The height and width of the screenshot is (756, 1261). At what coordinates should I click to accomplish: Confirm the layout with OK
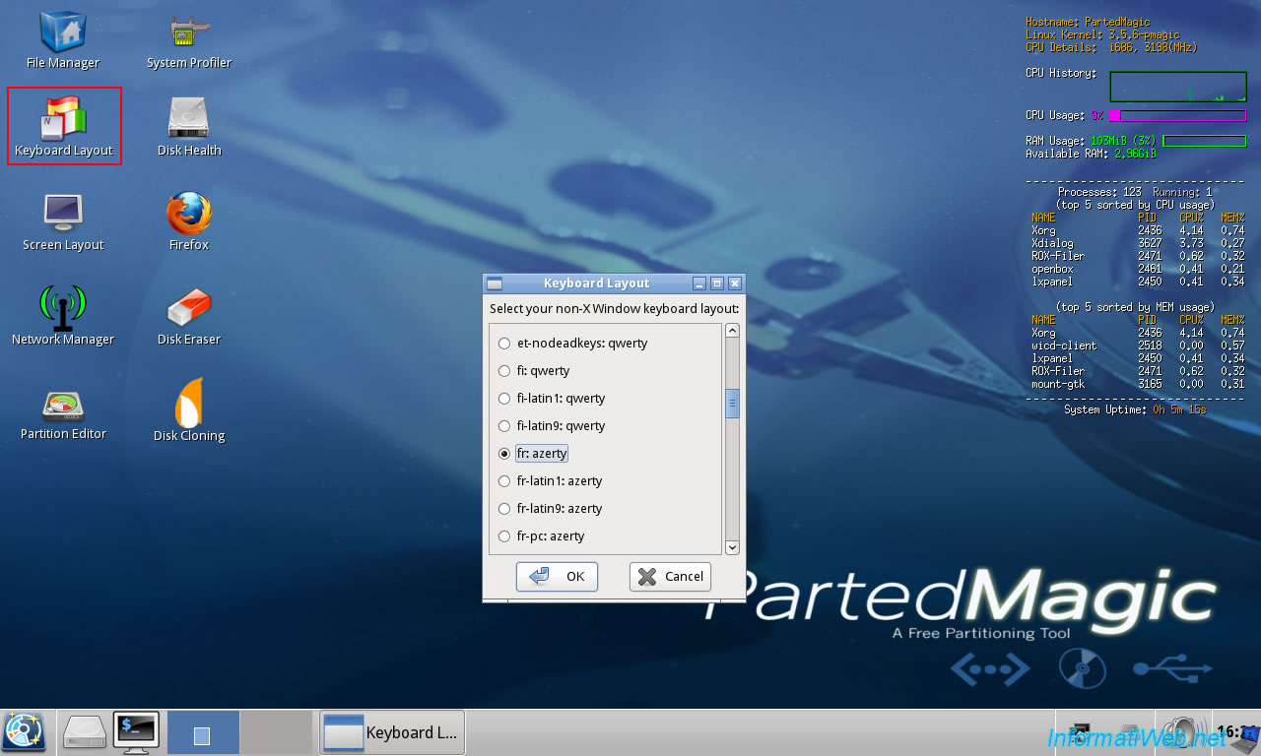[557, 577]
